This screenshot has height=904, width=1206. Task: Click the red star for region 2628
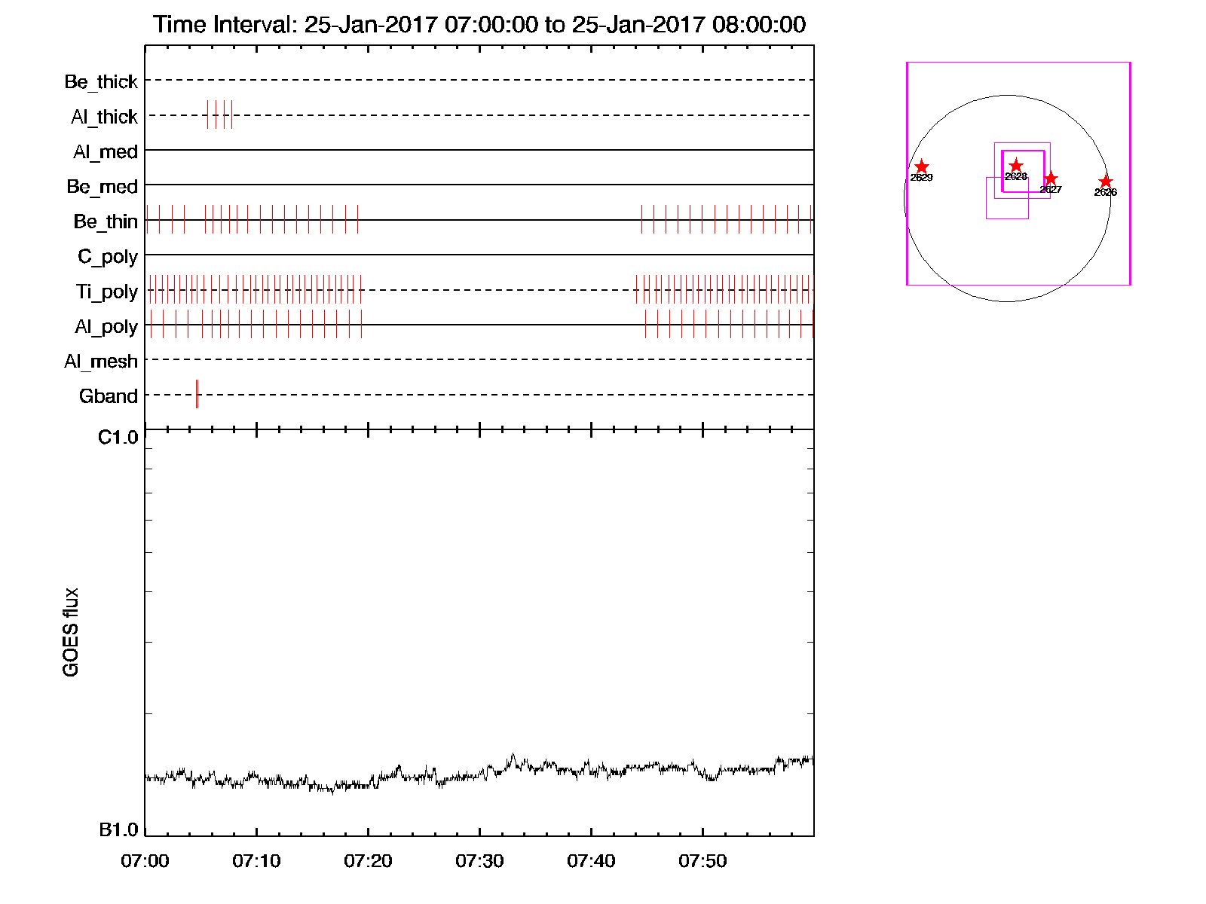[1015, 166]
